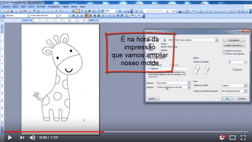
Task: Play the video
Action: coord(10,138)
